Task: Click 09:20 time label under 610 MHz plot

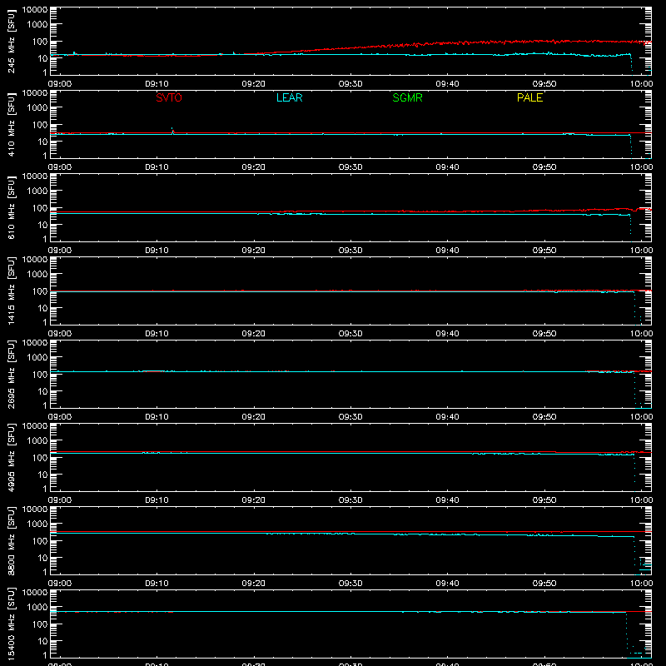Action: (x=254, y=251)
